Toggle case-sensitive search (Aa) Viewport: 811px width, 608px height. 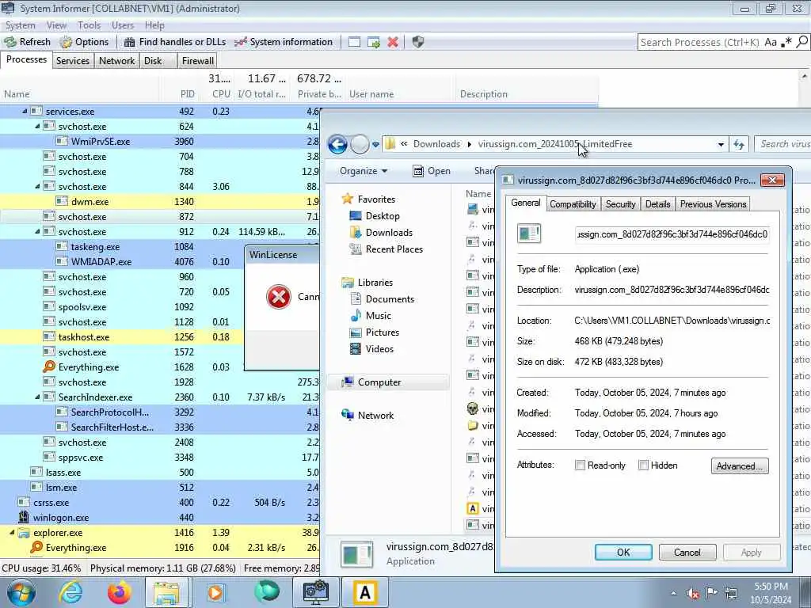771,43
